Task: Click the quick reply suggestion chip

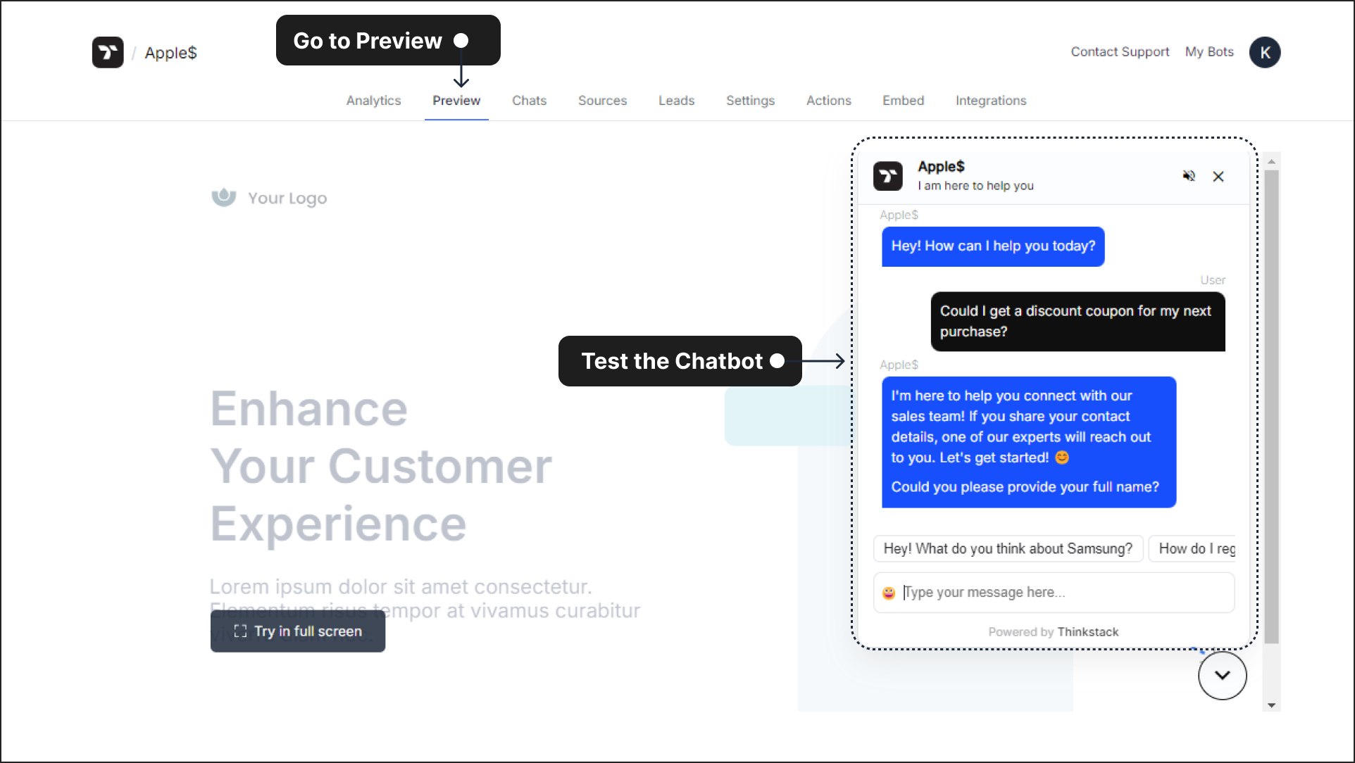Action: [1008, 548]
